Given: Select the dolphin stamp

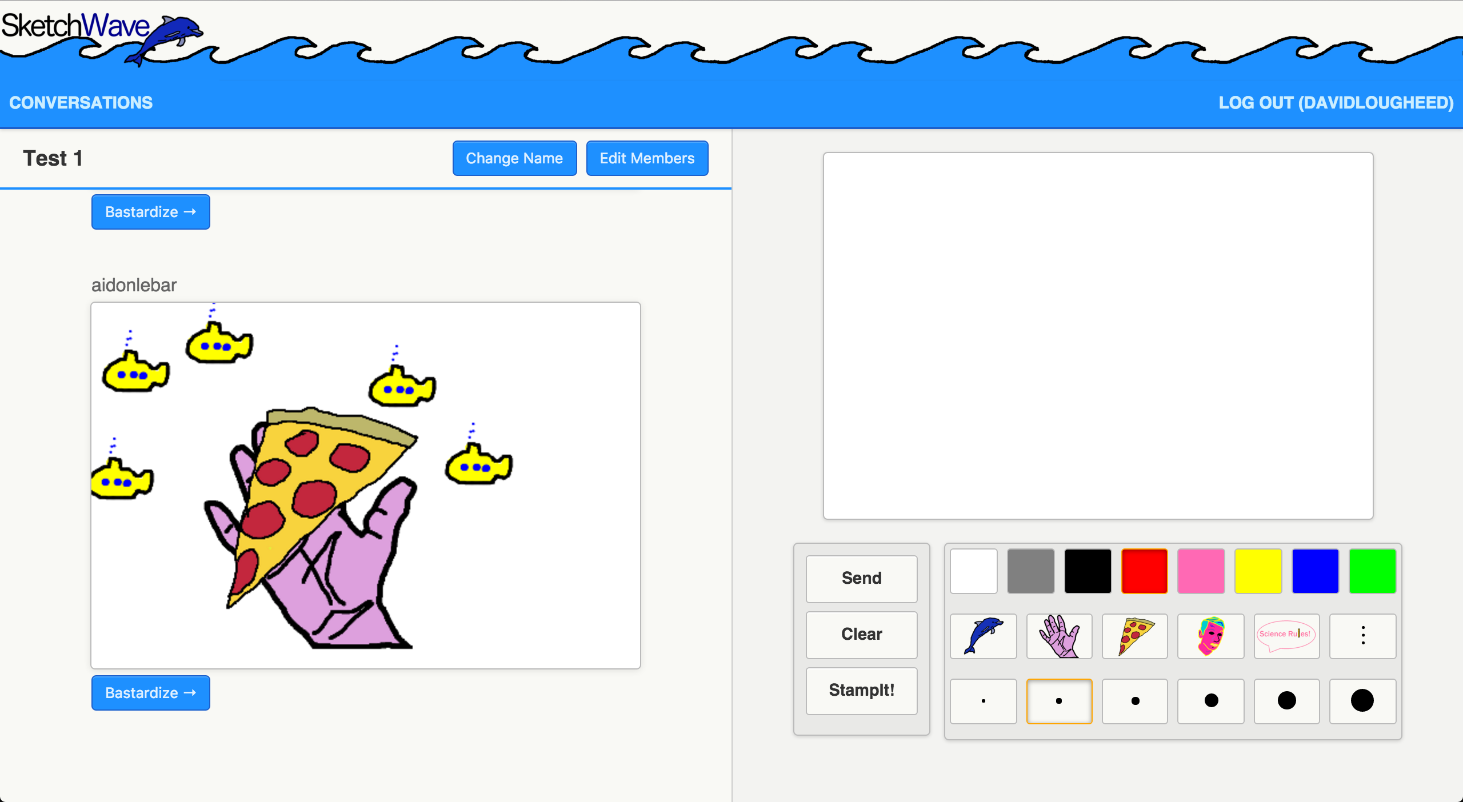Looking at the screenshot, I should 983,636.
